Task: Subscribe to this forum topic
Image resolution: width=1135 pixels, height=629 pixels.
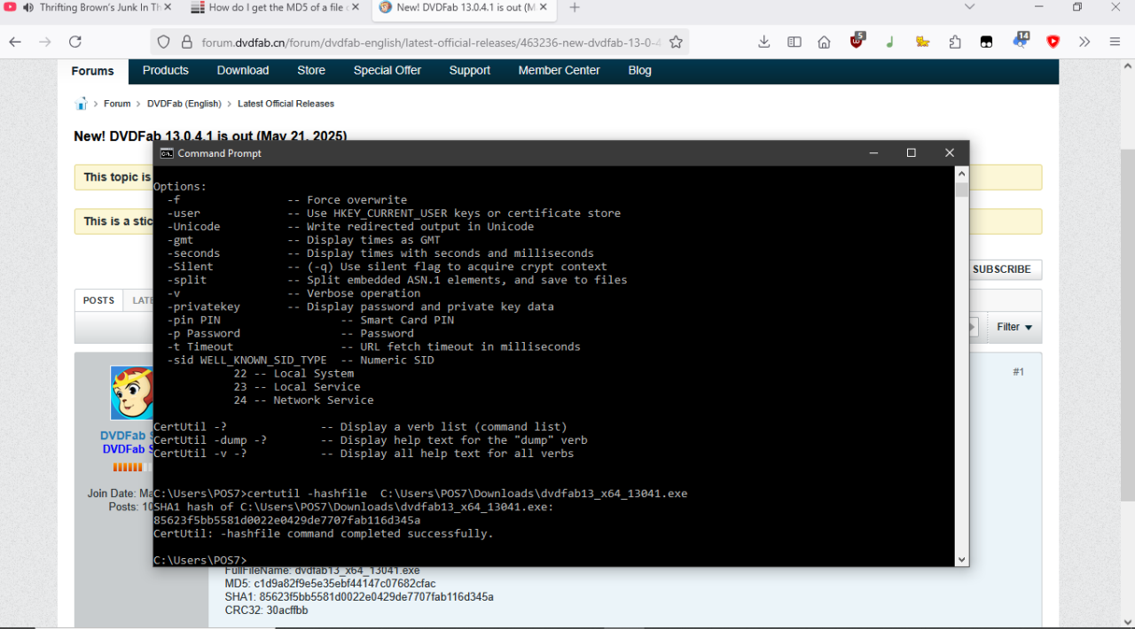Action: point(1005,269)
